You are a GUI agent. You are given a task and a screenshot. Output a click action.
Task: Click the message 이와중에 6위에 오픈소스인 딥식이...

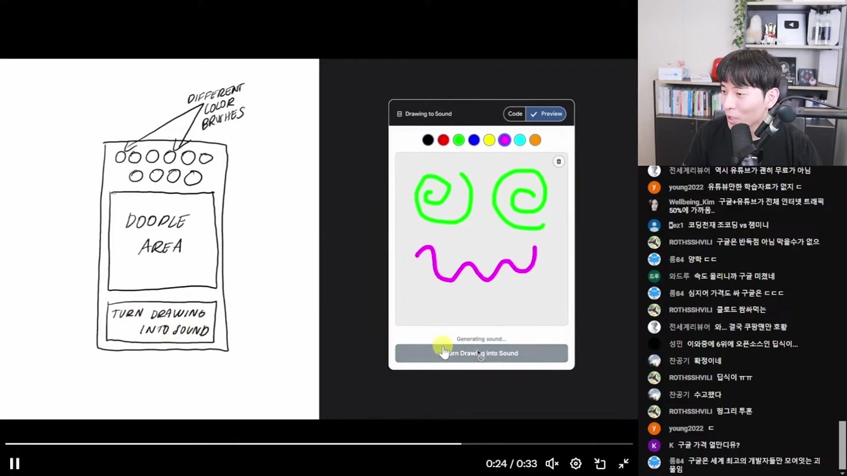pos(742,344)
